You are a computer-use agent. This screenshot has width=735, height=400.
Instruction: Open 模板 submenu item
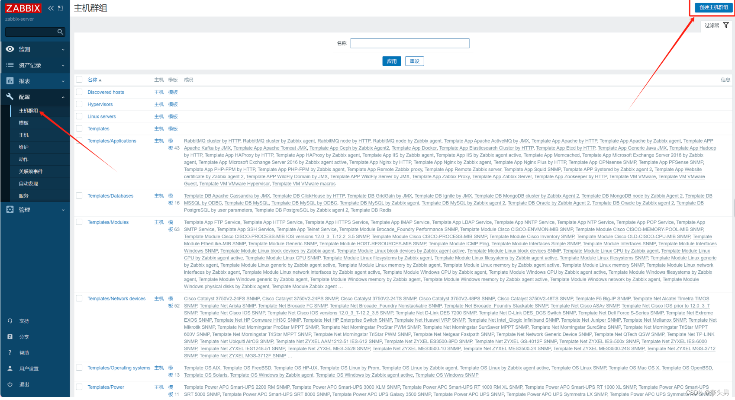(24, 123)
